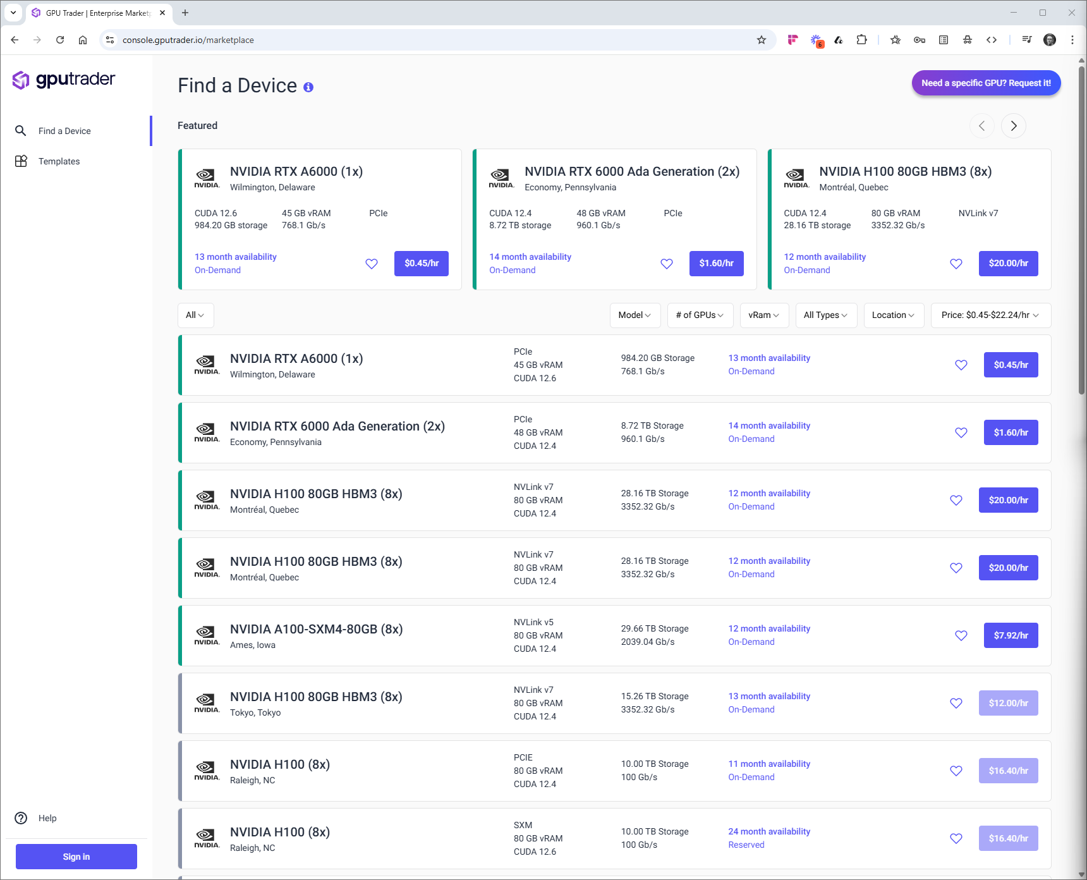The image size is (1087, 880).
Task: Open the tab search dropdown arrow
Action: click(x=13, y=13)
